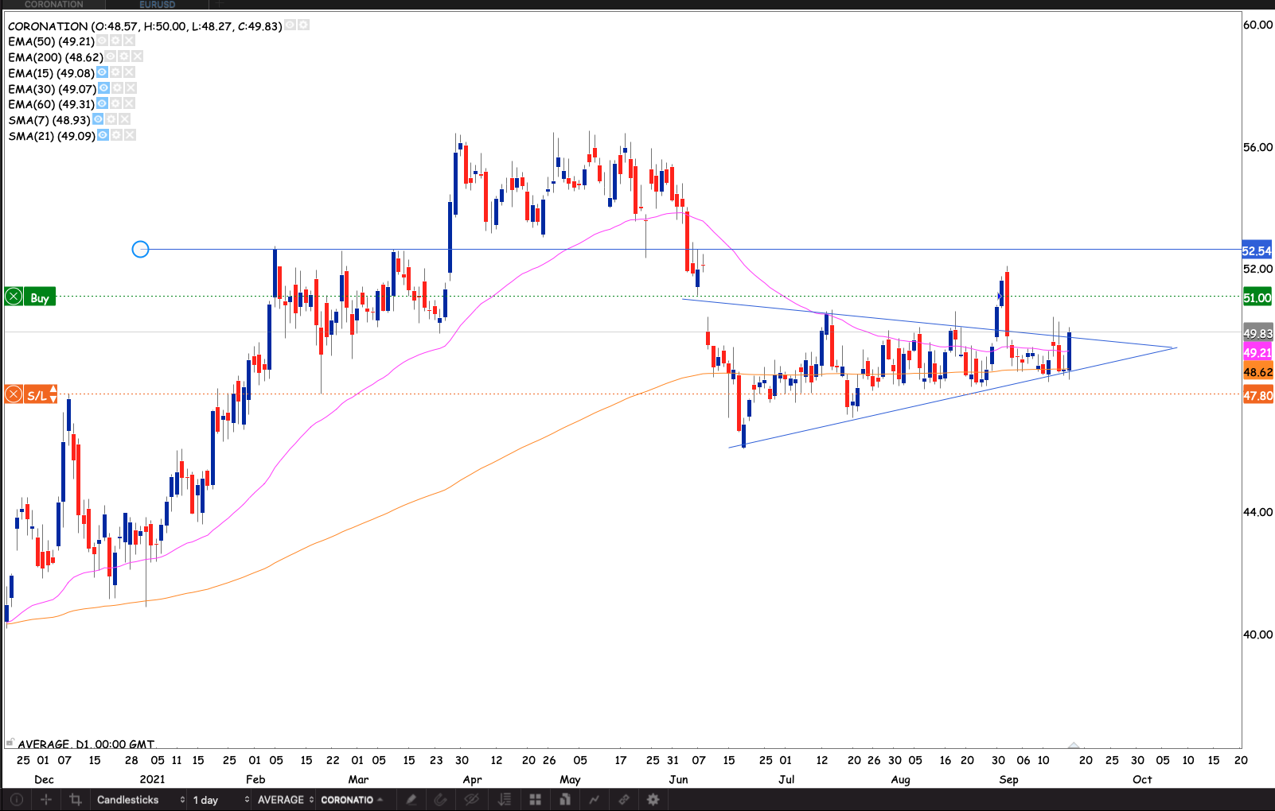Click the crosshair cursor tool in bottom toolbar

[46, 800]
